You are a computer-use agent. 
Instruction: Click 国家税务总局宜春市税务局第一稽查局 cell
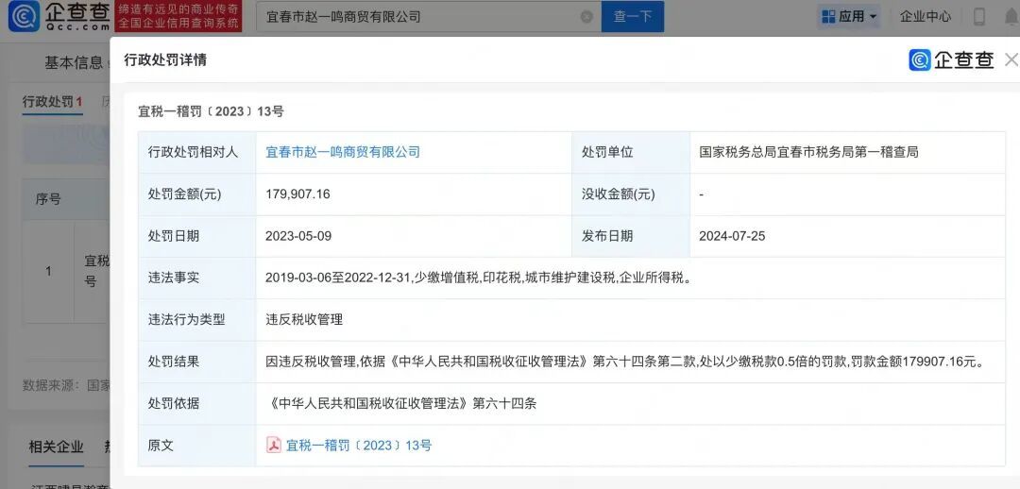coord(808,152)
